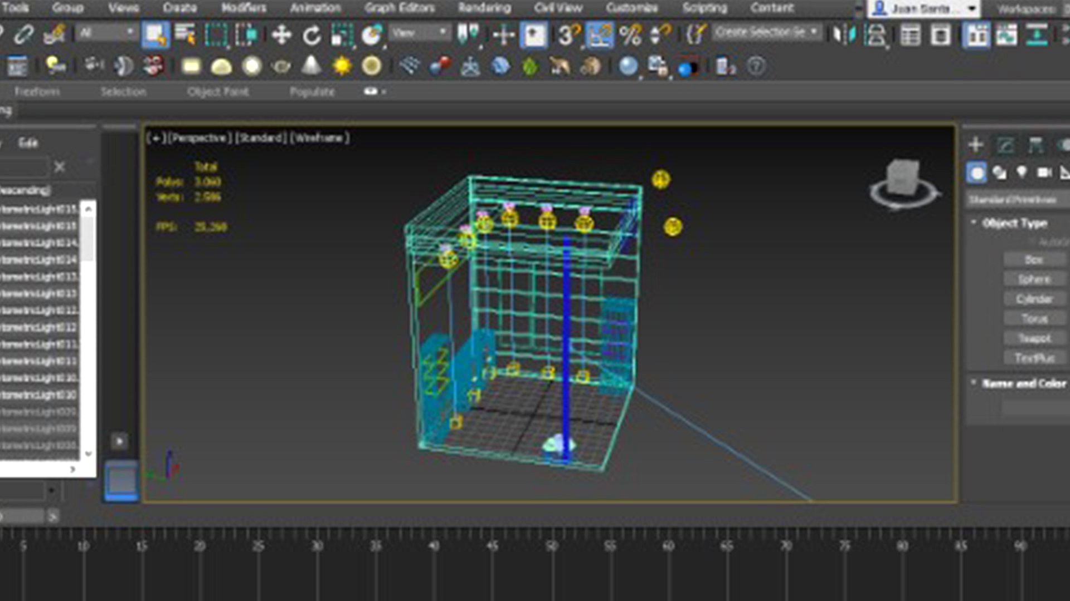Open the Create tab in command panel

click(976, 145)
